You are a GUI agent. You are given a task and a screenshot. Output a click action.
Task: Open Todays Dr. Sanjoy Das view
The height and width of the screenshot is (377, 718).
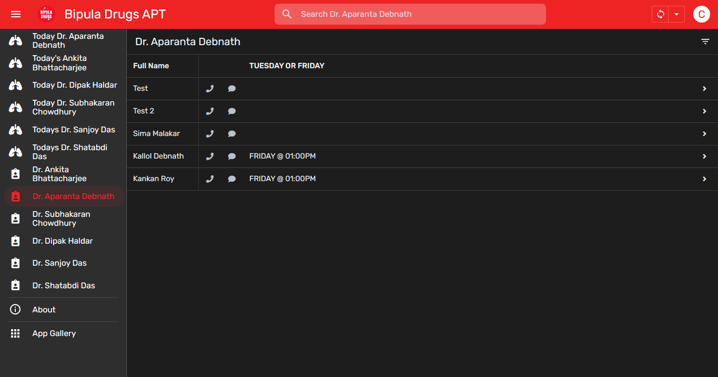pyautogui.click(x=63, y=130)
